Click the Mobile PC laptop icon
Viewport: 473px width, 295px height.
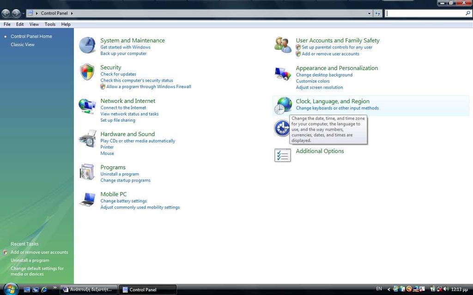pyautogui.click(x=87, y=199)
